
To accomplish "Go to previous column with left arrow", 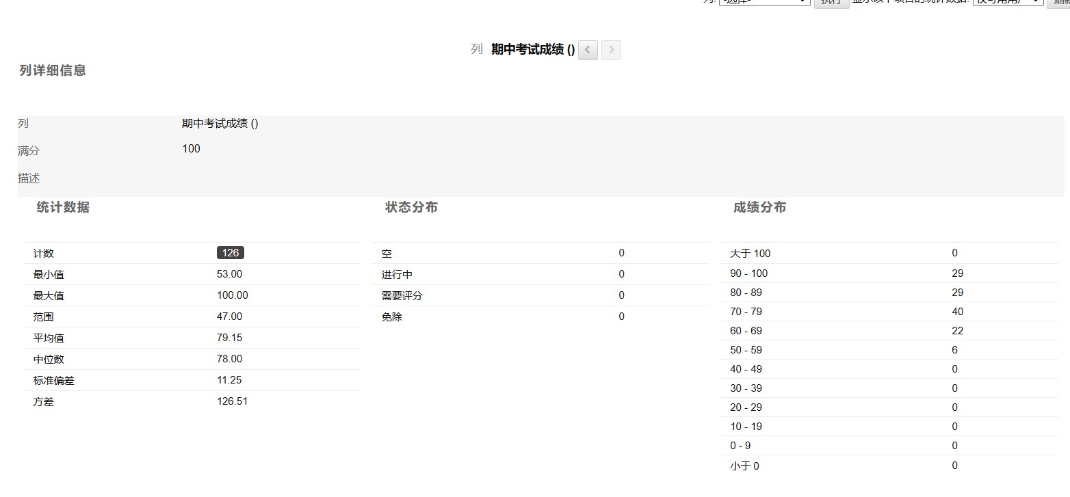I will click(588, 50).
